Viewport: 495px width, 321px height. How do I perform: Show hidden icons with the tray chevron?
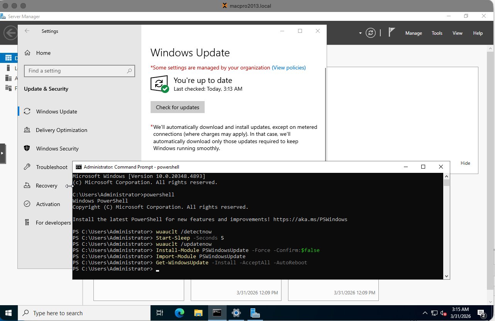pos(425,313)
